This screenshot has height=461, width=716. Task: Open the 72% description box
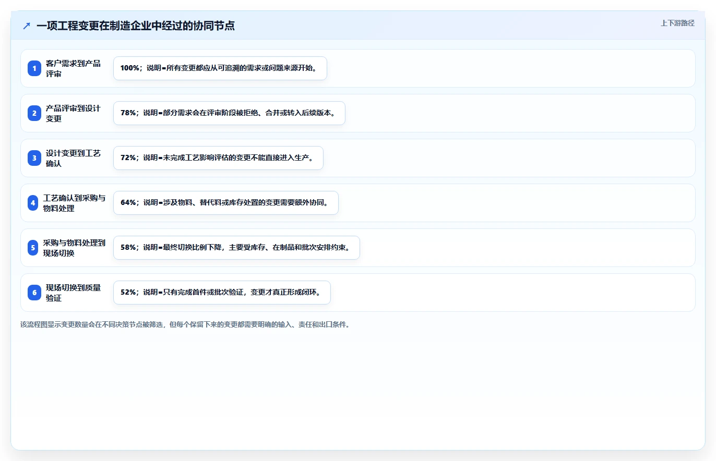tap(218, 158)
